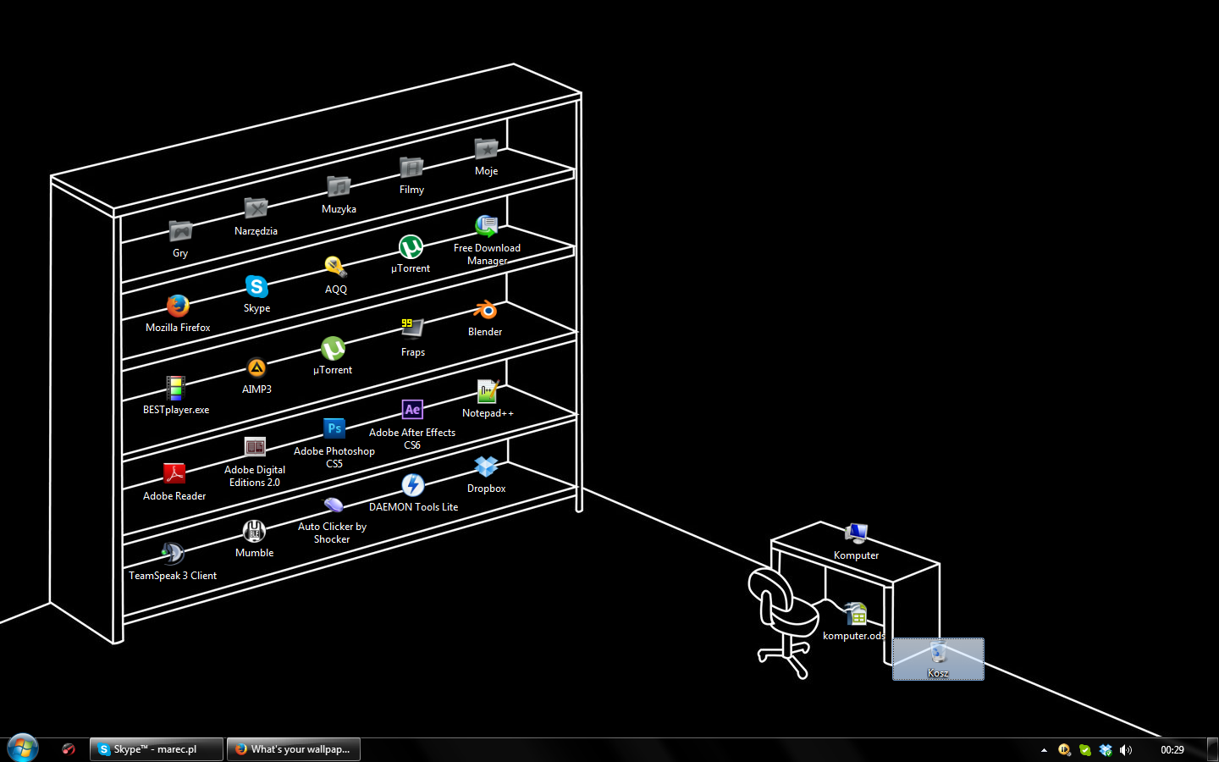Select the Moje folder icon
This screenshot has width=1219, height=762.
486,149
